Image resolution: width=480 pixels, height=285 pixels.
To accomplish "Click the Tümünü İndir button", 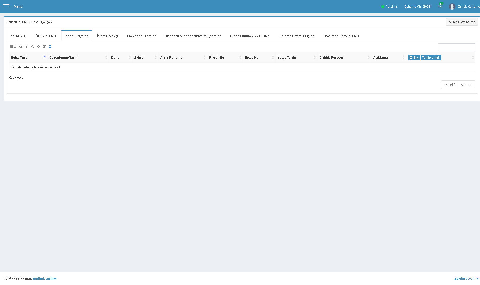I will coord(431,58).
